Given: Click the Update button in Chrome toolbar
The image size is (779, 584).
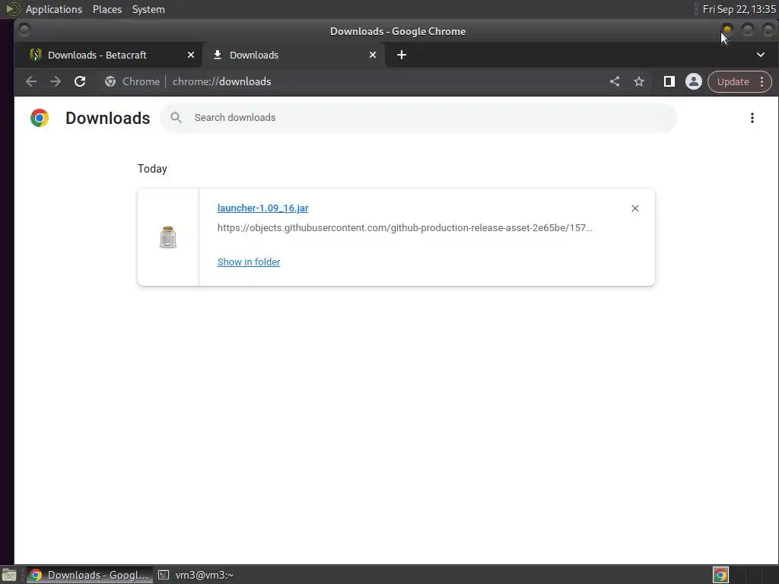Looking at the screenshot, I should [x=733, y=81].
